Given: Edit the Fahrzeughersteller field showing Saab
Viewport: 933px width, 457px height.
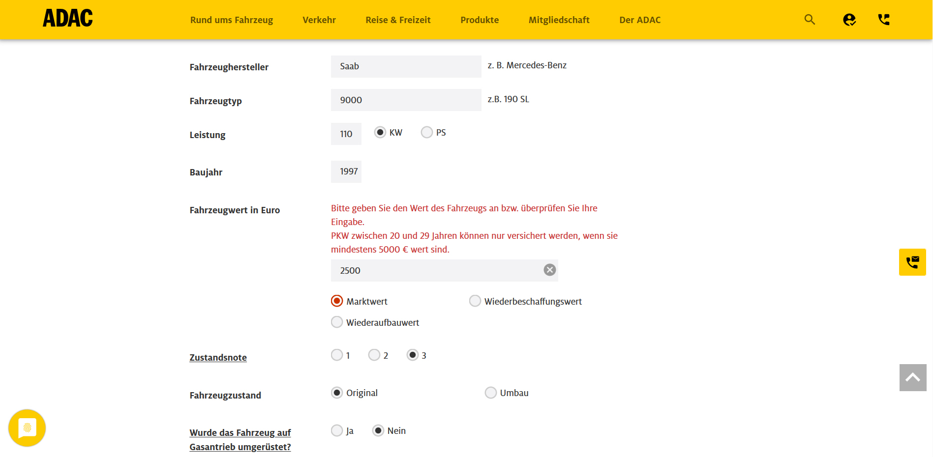Looking at the screenshot, I should click(406, 66).
